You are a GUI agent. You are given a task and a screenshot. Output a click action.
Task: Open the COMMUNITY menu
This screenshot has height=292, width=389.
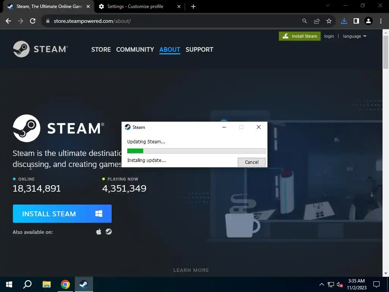135,49
